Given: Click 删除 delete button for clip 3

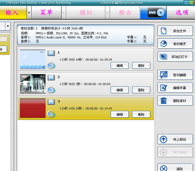Looking at the screenshot, I should 141,114.
